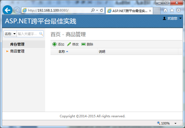Click the ASP.NET跨平台最佳实践 site title

tap(41, 21)
